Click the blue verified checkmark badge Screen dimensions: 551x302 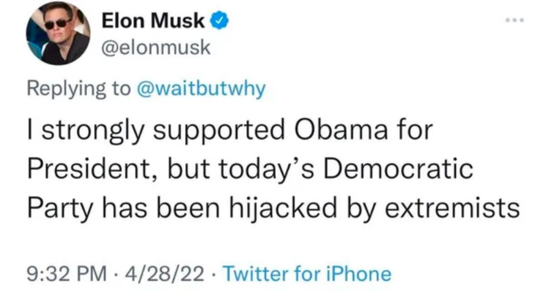(219, 20)
